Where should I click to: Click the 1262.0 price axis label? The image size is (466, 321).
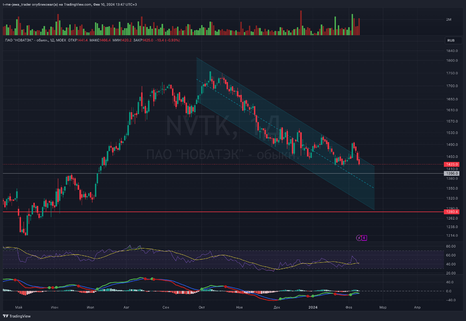click(452, 218)
